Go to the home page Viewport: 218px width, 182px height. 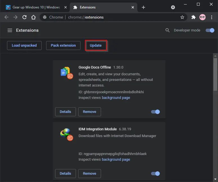coord(33,17)
